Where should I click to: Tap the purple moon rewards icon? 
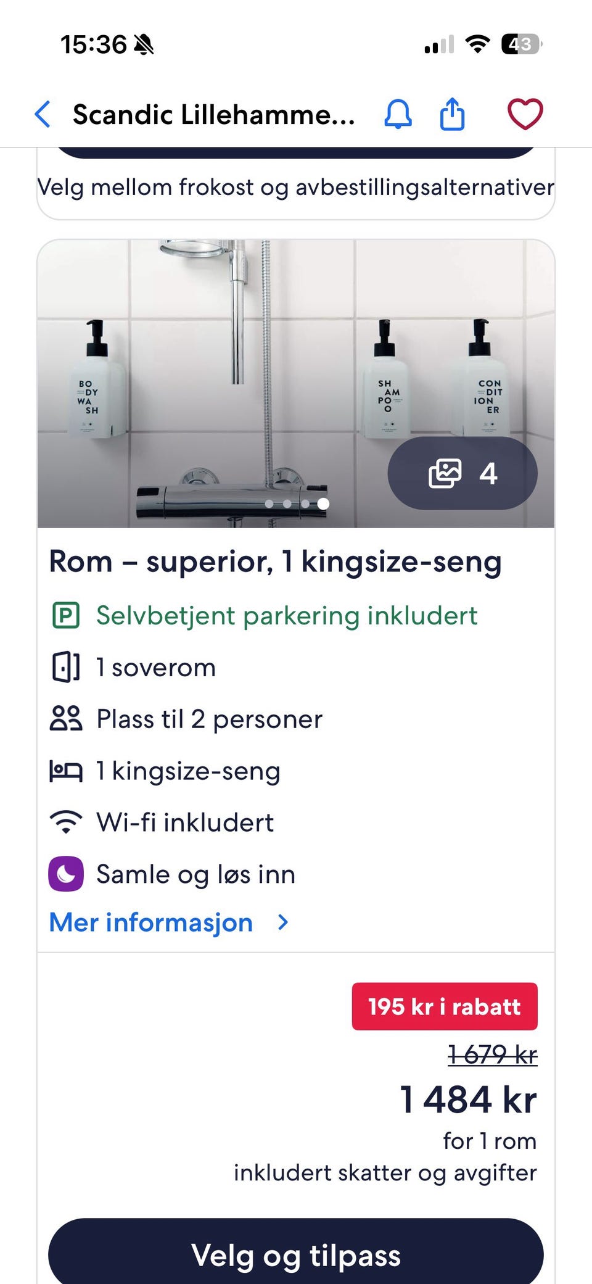[66, 874]
